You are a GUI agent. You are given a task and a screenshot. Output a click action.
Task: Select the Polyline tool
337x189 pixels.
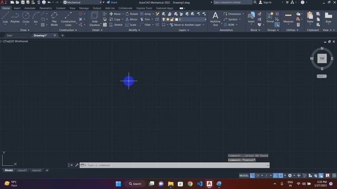click(15, 17)
